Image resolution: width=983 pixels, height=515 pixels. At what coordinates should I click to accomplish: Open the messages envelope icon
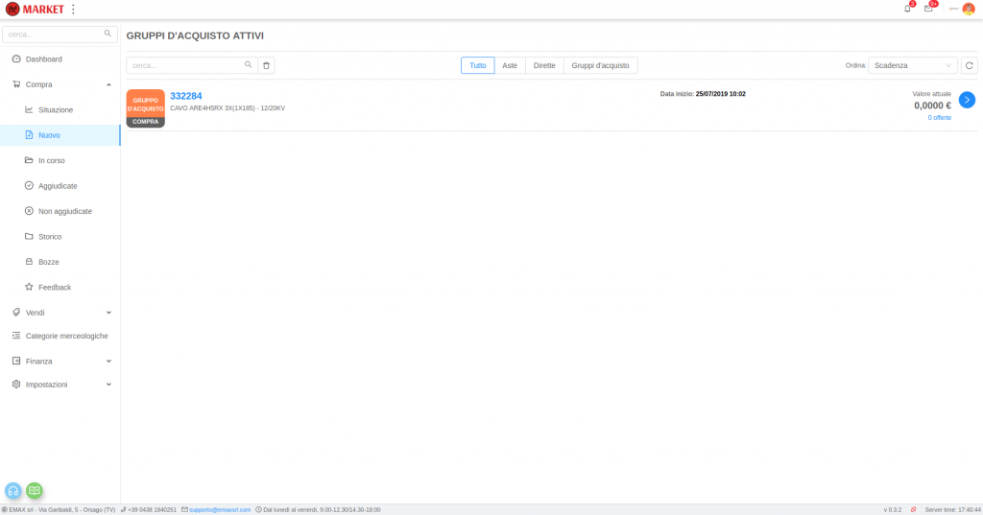pyautogui.click(x=928, y=9)
